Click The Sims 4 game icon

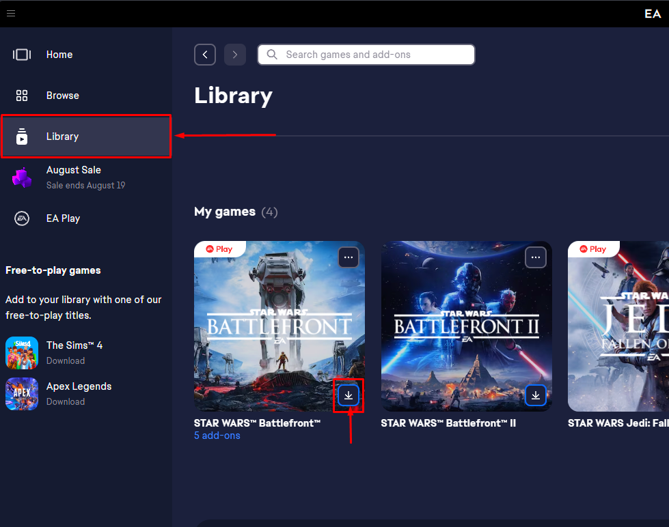point(22,353)
